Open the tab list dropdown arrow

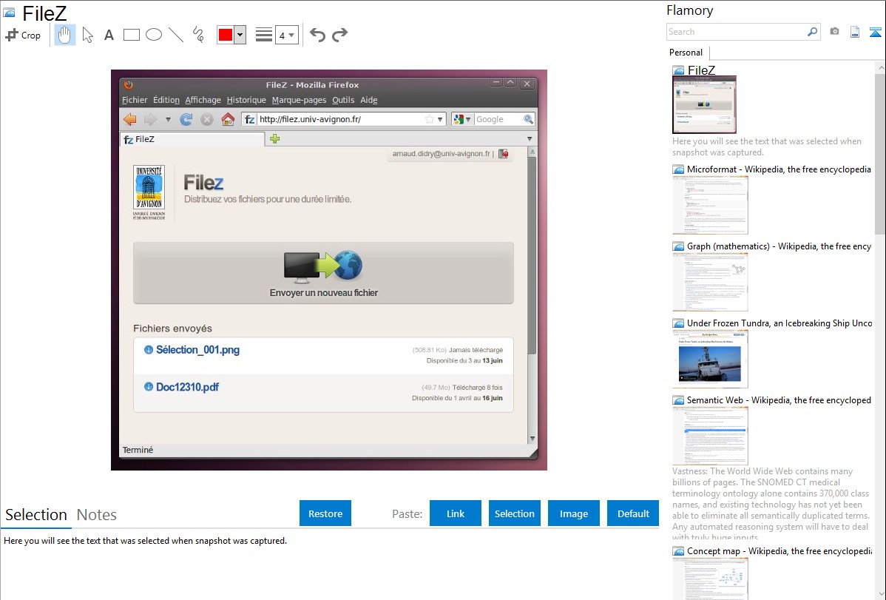tap(530, 139)
